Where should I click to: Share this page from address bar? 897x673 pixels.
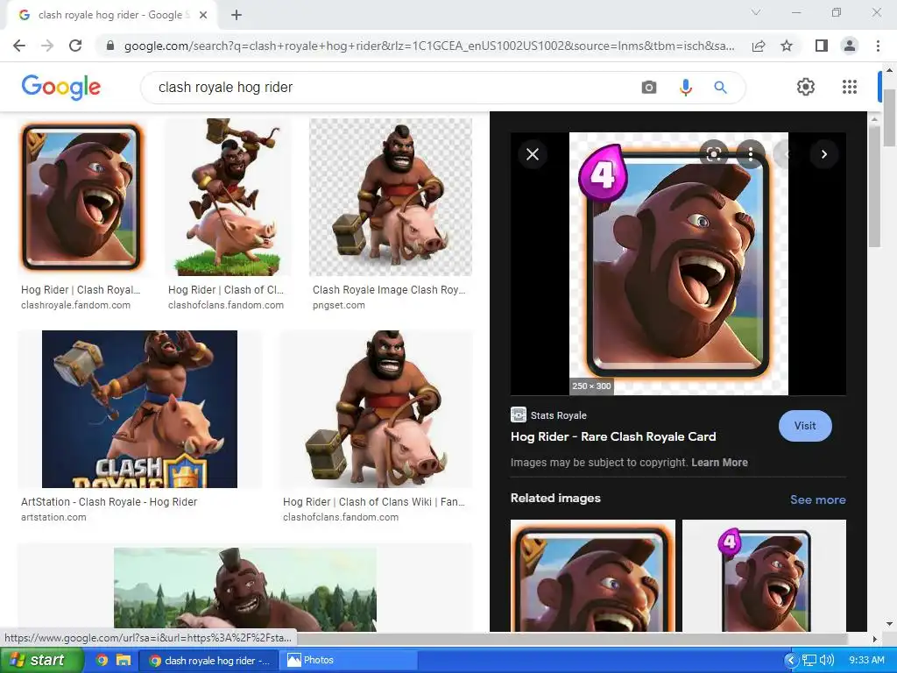tap(759, 46)
